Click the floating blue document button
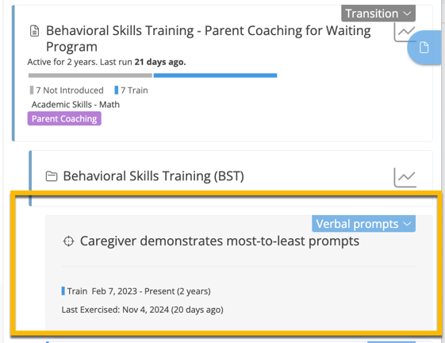Screen dimensions: 445x343 [x=424, y=48]
